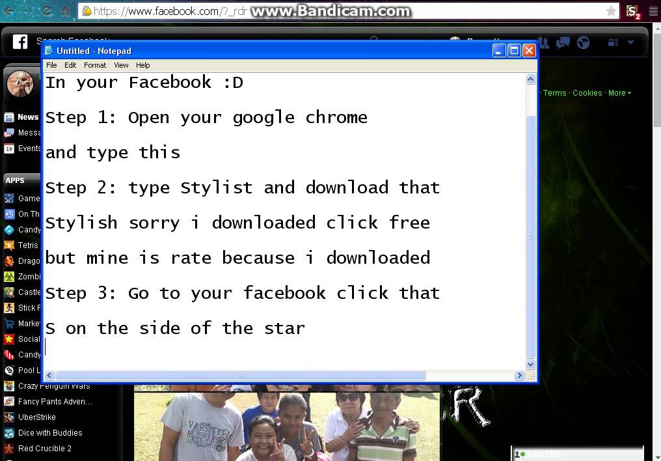Expand the More footer dropdown
Image resolution: width=661 pixels, height=461 pixels.
point(619,93)
